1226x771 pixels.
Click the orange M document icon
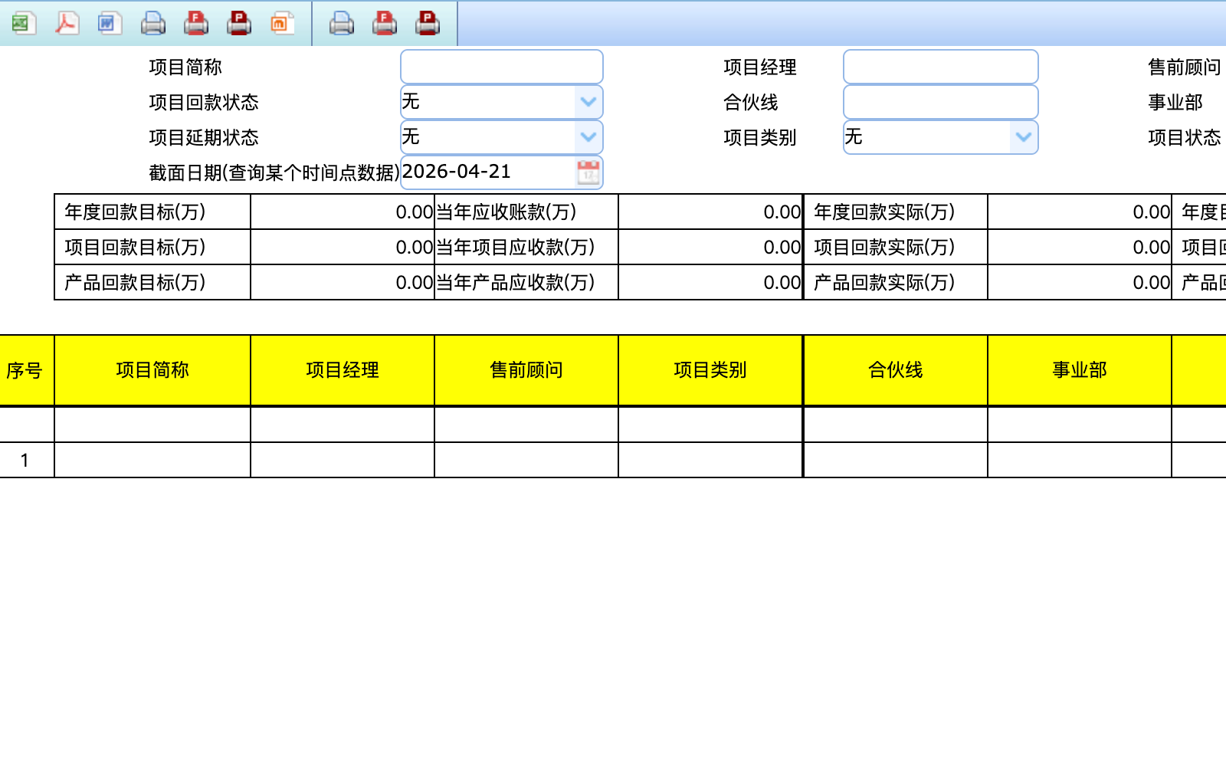click(x=282, y=24)
